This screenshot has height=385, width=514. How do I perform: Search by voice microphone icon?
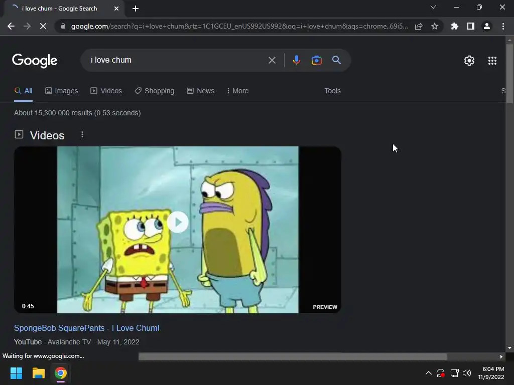pyautogui.click(x=296, y=60)
